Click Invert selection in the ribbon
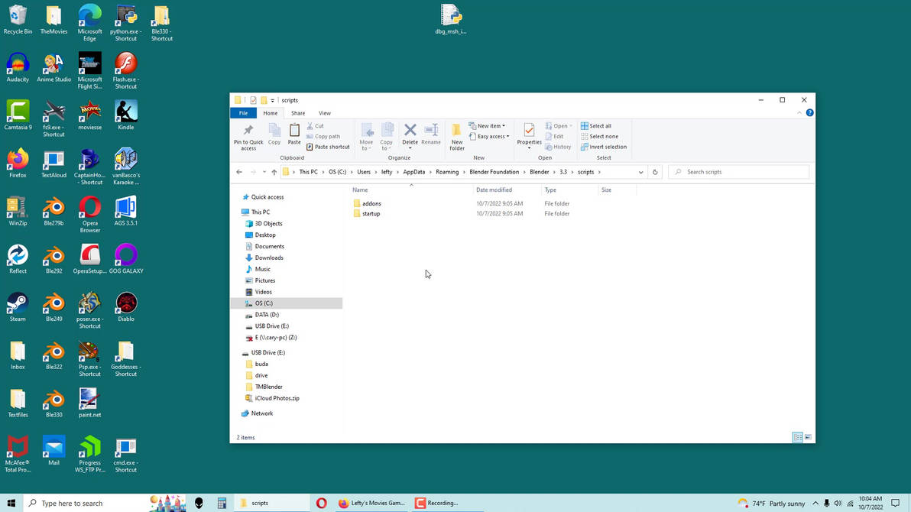 point(608,147)
